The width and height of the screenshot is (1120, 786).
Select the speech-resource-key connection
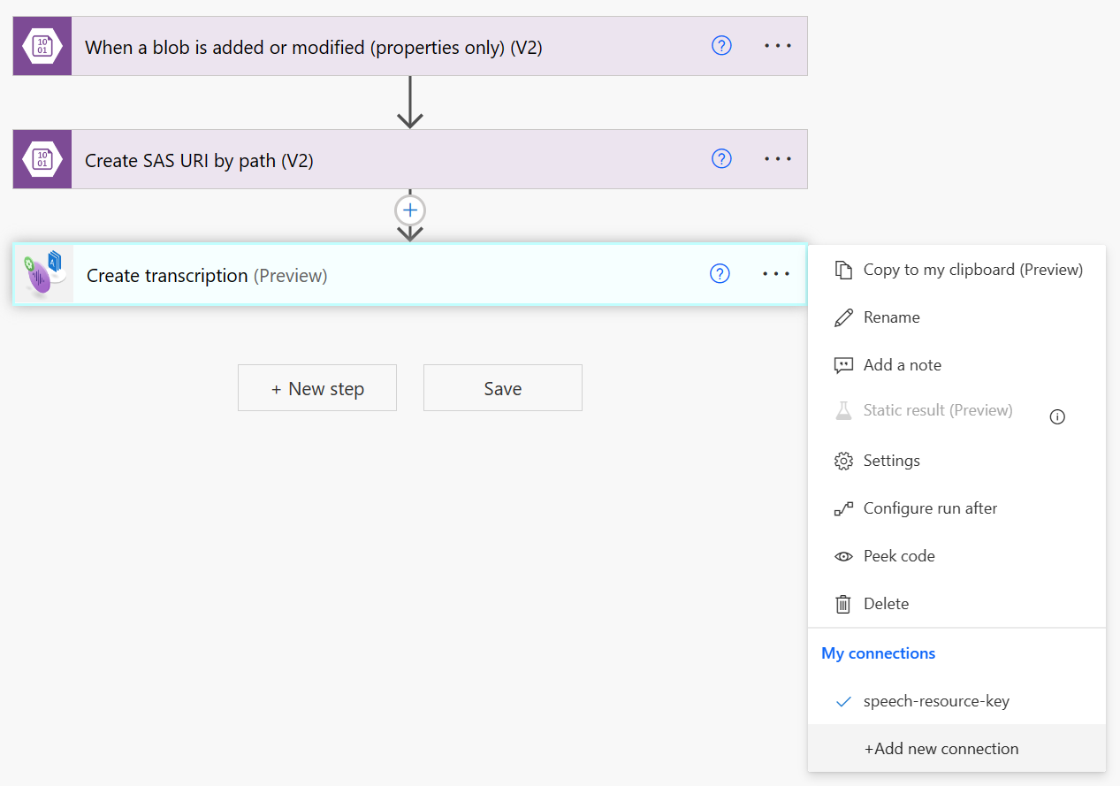936,701
